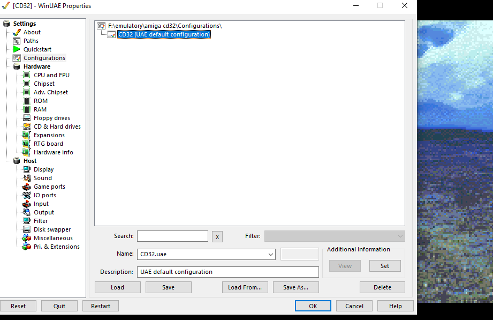Screen dimensions: 493x320
Task: Click the Hardware category icon
Action: click(17, 66)
